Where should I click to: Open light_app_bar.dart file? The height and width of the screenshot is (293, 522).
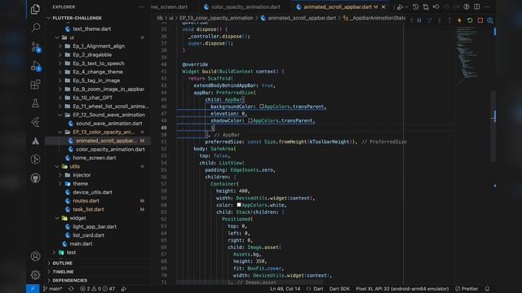(95, 227)
